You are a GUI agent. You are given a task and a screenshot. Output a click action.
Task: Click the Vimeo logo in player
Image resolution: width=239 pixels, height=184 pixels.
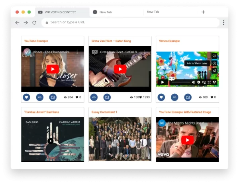(214, 82)
